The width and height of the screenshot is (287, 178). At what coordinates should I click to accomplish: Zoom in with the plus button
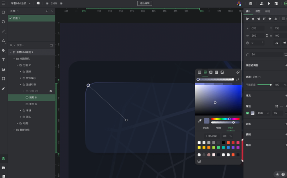[x=61, y=3]
